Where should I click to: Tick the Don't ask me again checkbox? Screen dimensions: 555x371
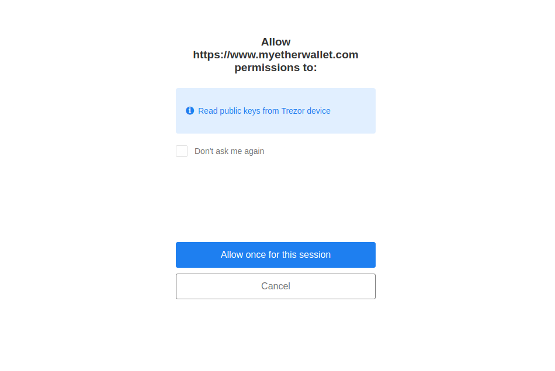[x=182, y=151]
